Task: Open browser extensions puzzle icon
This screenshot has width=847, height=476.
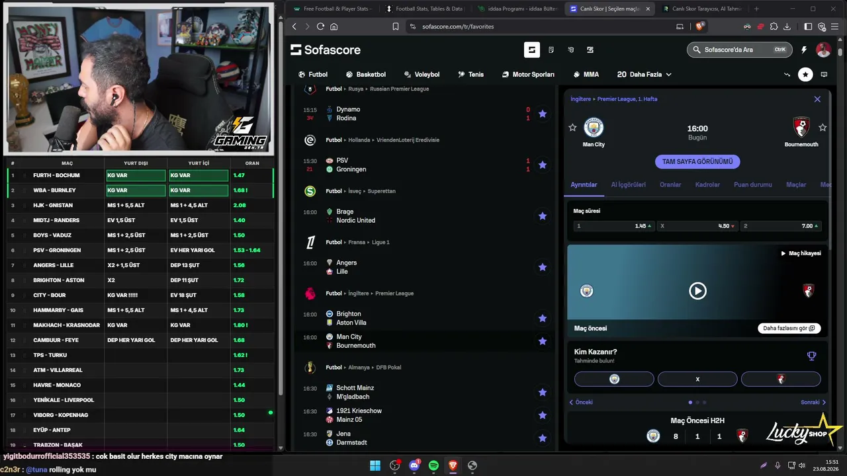Action: point(774,26)
